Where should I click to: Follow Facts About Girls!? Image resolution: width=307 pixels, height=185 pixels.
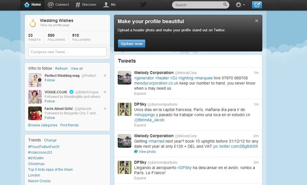pos(50,118)
